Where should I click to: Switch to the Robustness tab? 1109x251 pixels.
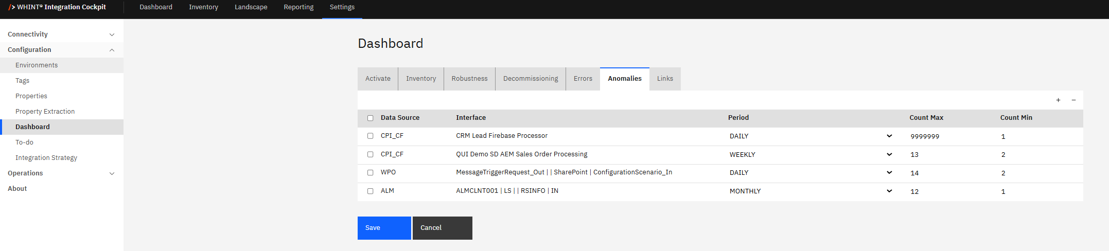point(469,79)
